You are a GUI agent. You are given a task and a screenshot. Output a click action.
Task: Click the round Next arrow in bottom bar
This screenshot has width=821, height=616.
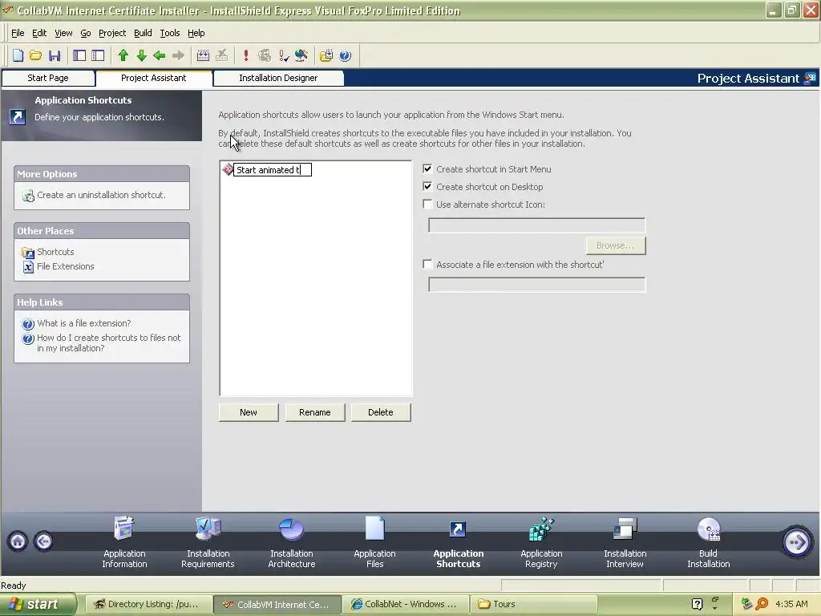point(796,541)
